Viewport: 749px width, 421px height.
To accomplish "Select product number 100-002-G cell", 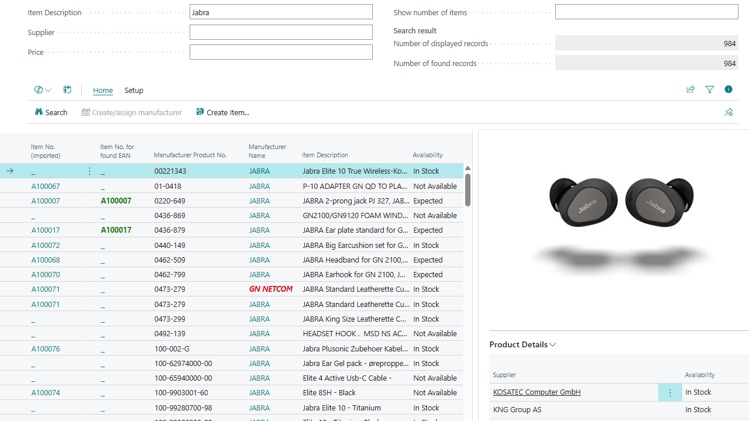I will point(172,348).
